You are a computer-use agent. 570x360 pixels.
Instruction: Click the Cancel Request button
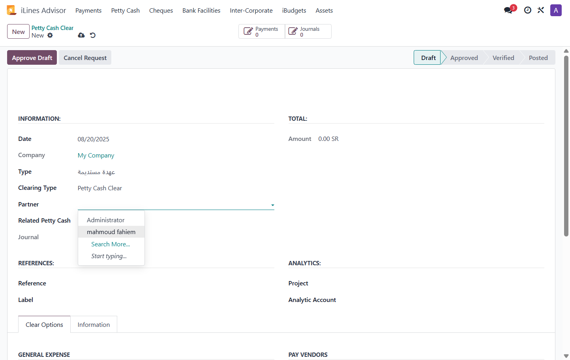pos(85,58)
